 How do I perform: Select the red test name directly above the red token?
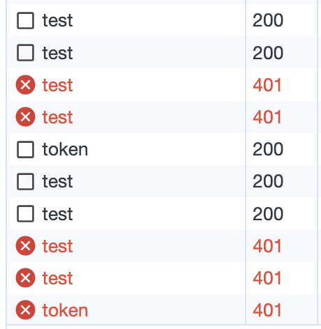(57, 278)
